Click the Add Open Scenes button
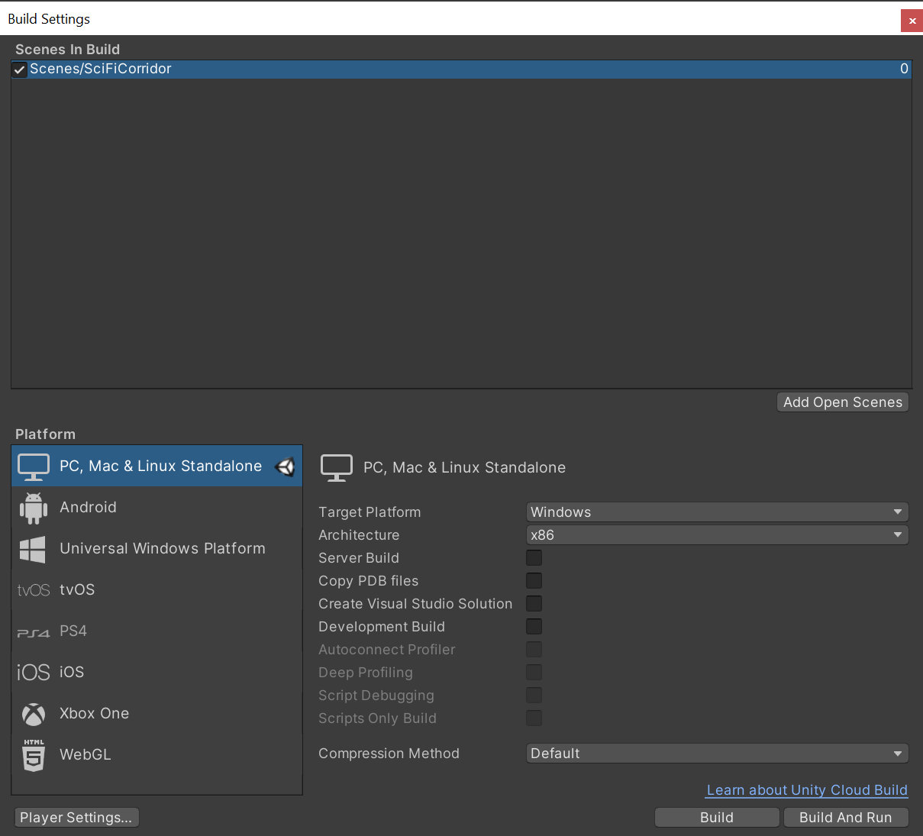The height and width of the screenshot is (836, 923). click(x=843, y=402)
